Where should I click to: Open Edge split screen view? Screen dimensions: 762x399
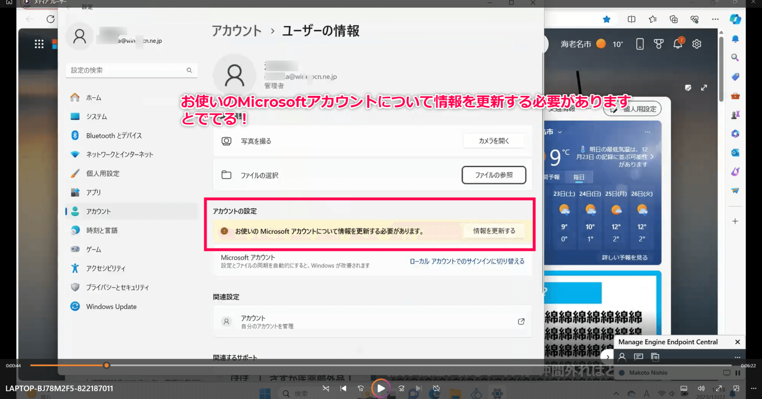(x=631, y=19)
